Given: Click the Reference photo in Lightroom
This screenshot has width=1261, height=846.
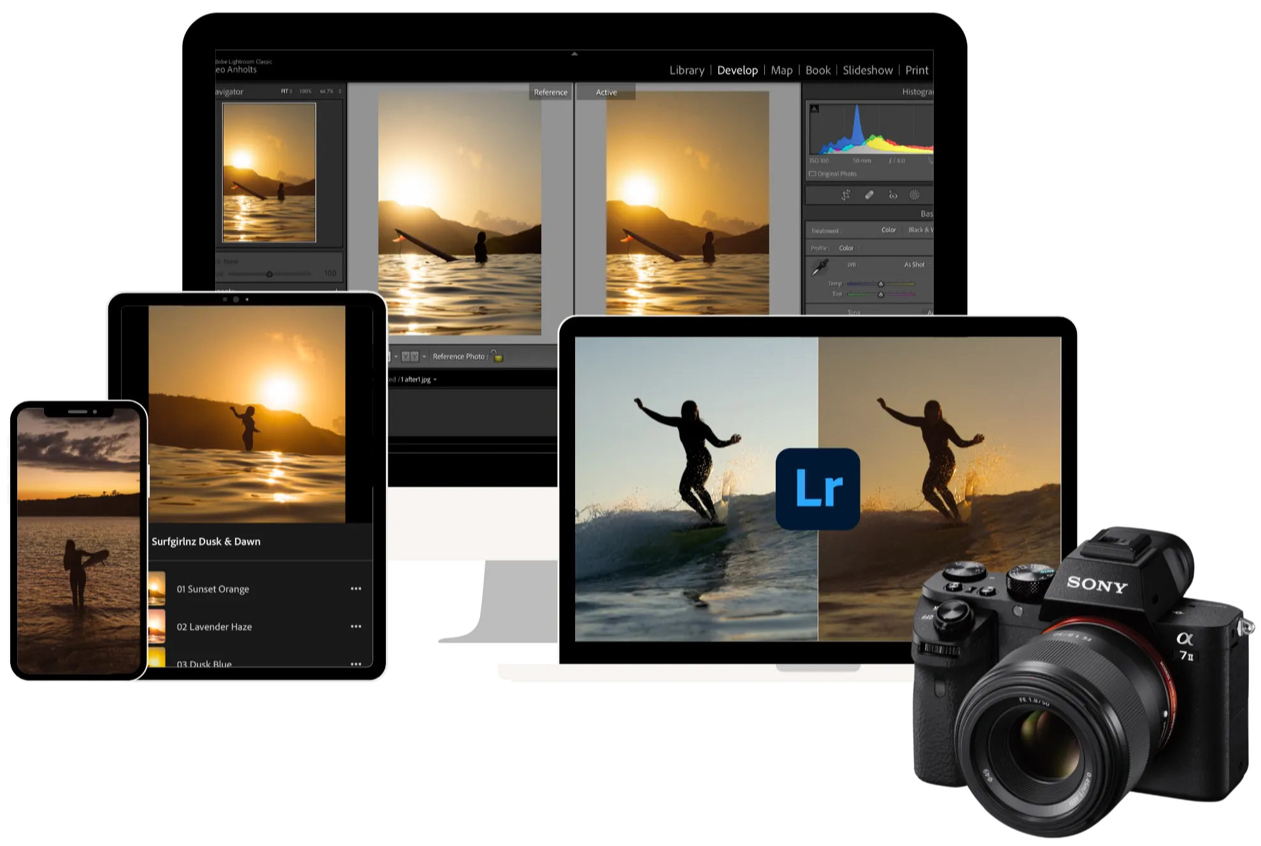Looking at the screenshot, I should coord(460,213).
